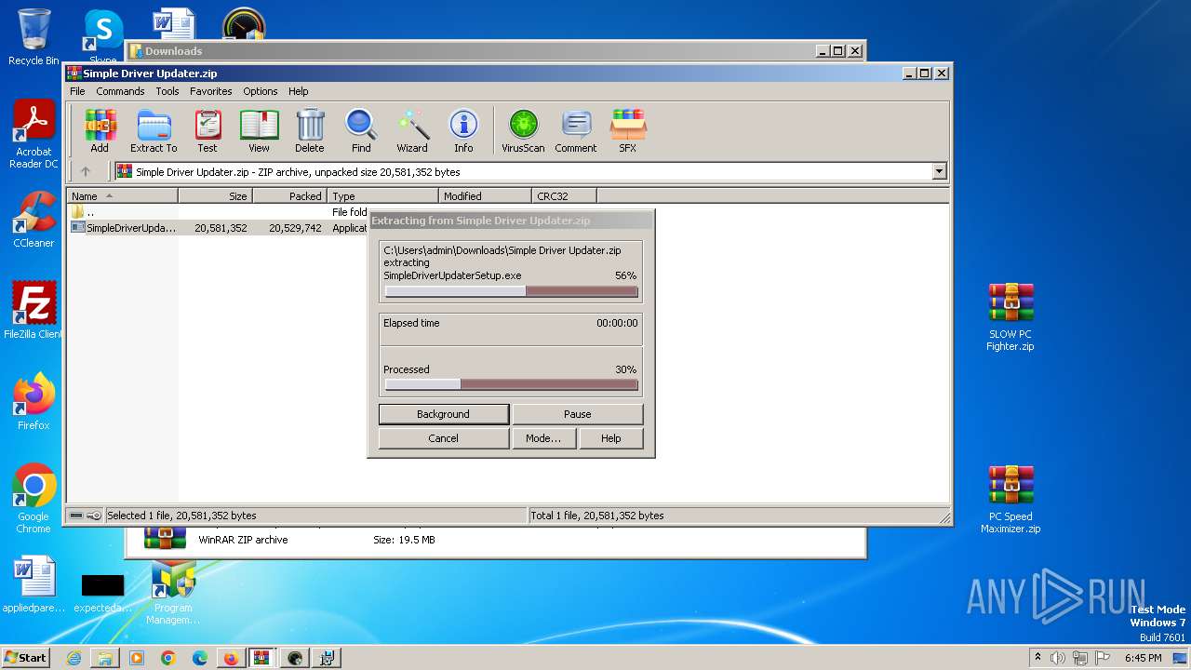Sort by the Type column header

pos(383,196)
